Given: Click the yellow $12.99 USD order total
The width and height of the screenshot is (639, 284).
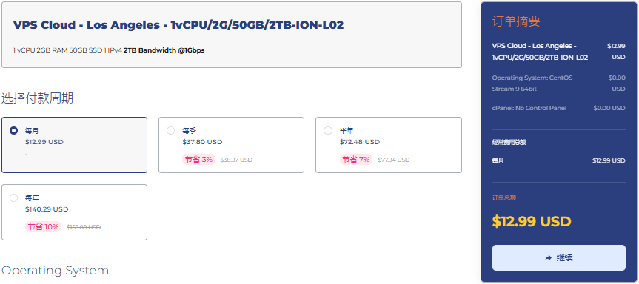Looking at the screenshot, I should [532, 222].
